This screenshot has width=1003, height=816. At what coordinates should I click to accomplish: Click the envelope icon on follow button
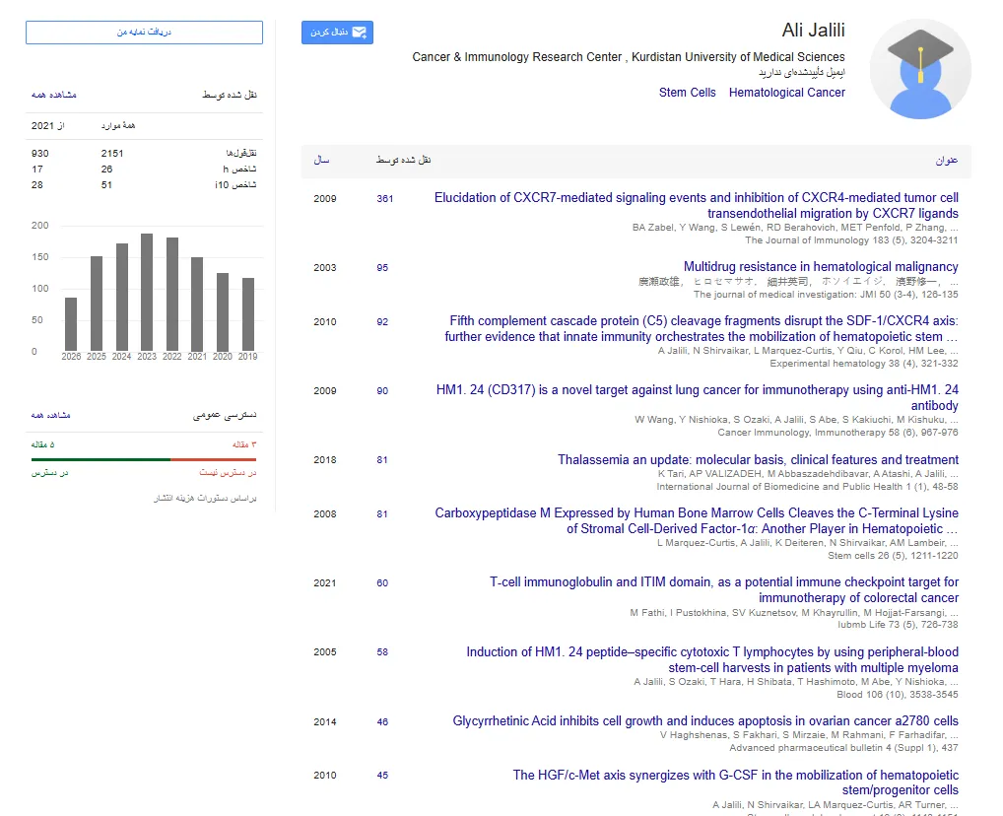click(x=360, y=32)
